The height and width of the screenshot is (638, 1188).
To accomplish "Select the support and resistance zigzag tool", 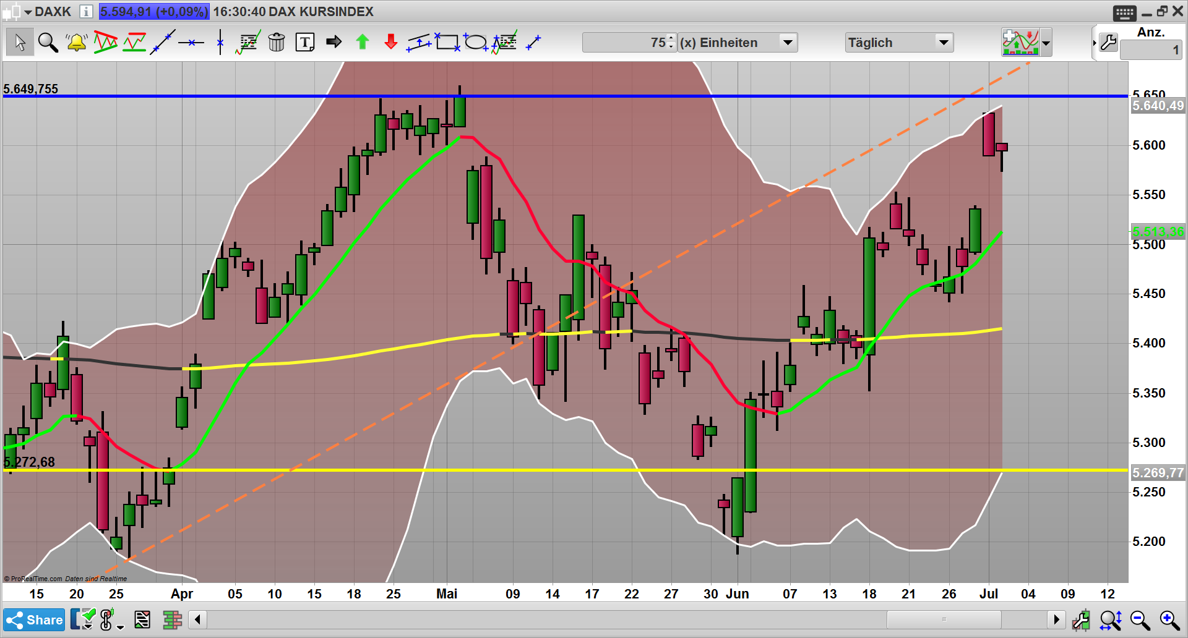I will click(134, 43).
